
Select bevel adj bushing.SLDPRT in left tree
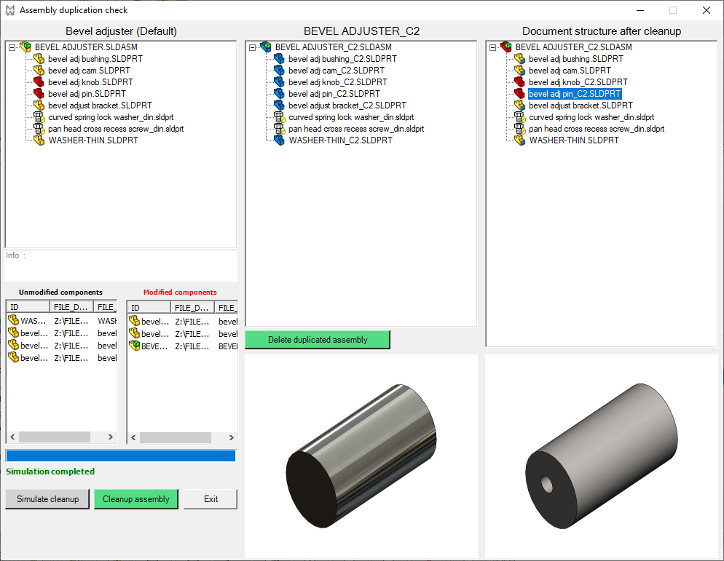[95, 59]
